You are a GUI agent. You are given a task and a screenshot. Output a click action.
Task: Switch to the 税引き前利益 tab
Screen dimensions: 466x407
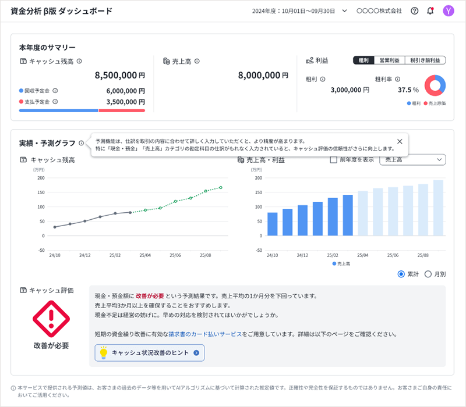coord(426,60)
